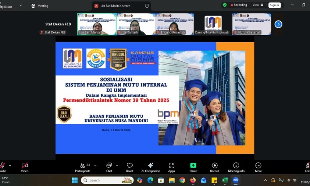Screen dimensions: 310x186
Task: Open the Participants panel
Action: coord(82,167)
